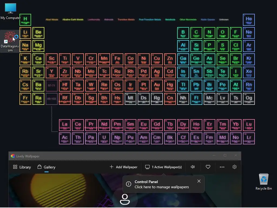277x208 pixels.
Task: Click the Control Panel info tip text
Action: [162, 184]
